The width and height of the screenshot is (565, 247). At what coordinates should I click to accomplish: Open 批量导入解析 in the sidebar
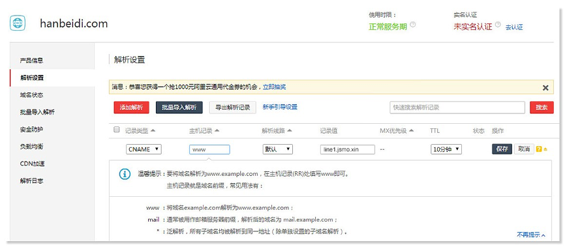click(37, 112)
